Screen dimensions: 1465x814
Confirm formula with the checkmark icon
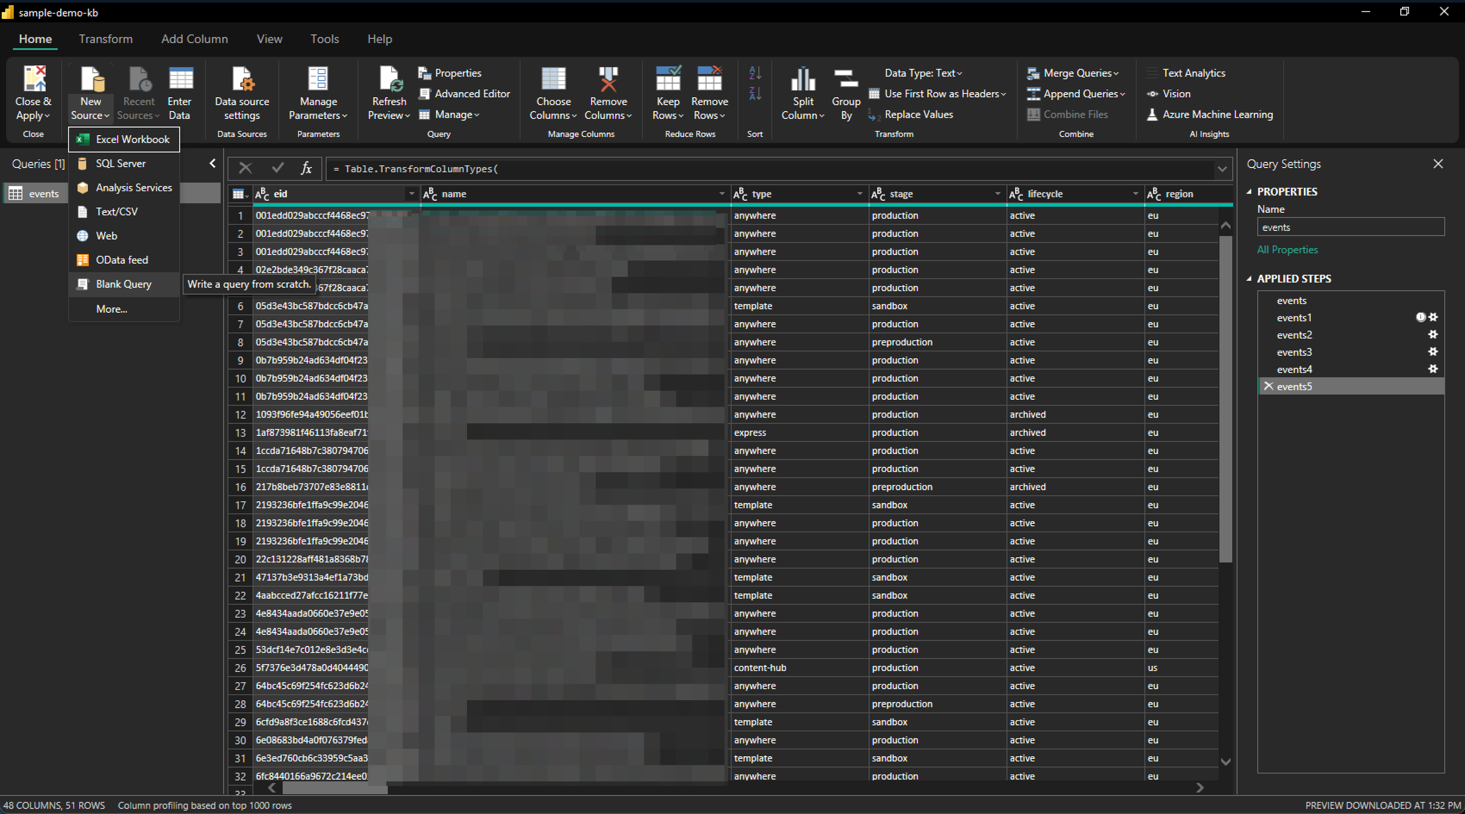point(278,168)
